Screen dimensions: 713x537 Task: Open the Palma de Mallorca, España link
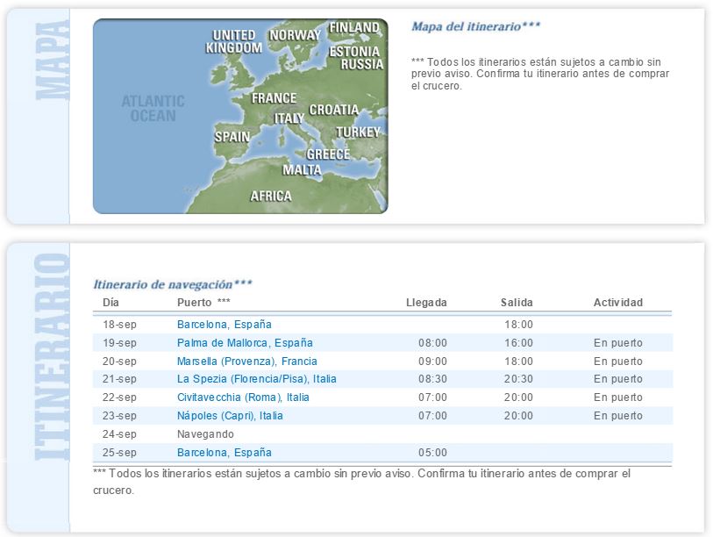[x=245, y=343]
